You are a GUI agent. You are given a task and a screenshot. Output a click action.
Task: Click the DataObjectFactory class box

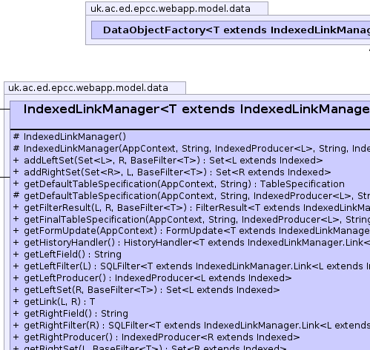[x=231, y=30]
